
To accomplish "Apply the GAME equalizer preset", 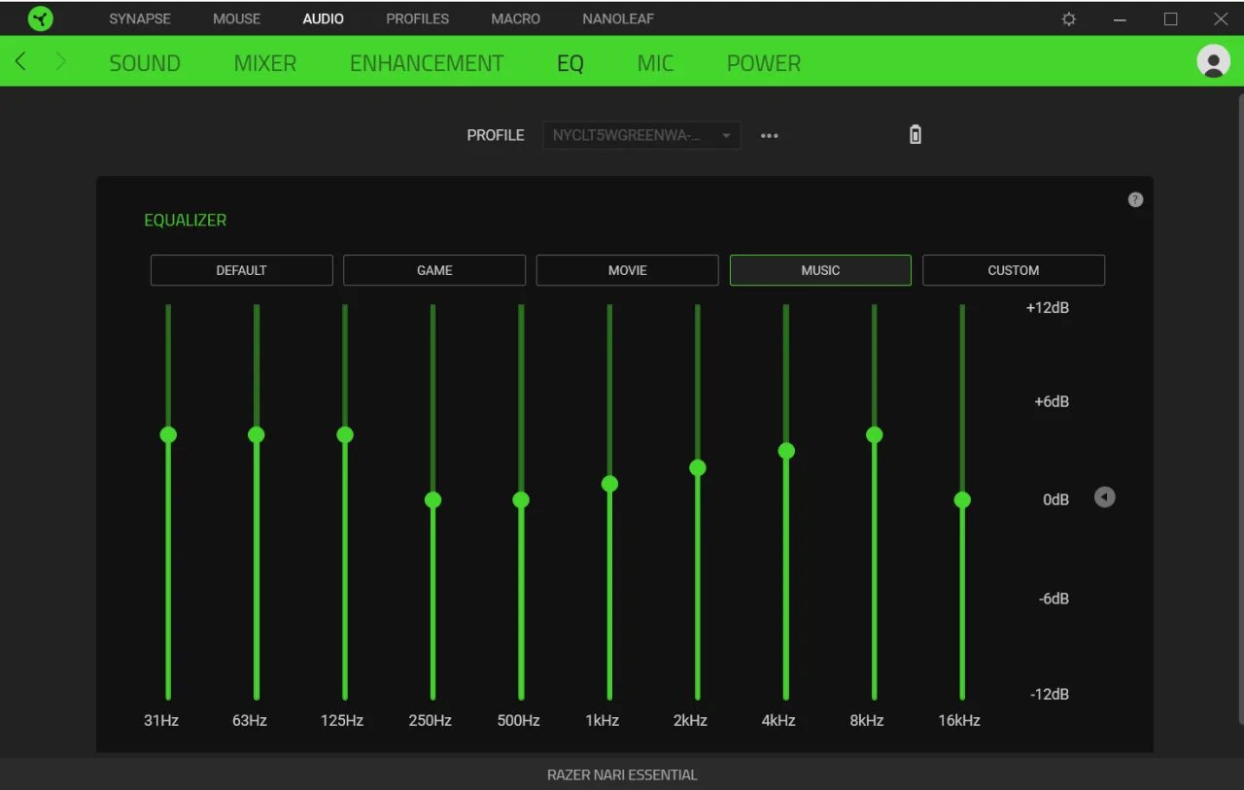I will pos(434,270).
